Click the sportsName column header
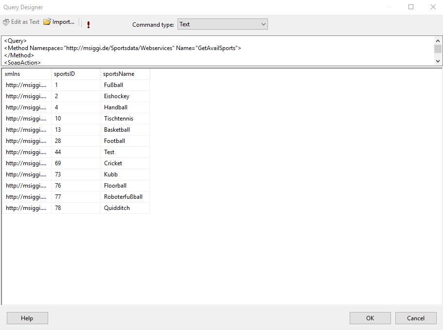Image resolution: width=443 pixels, height=330 pixels. coord(125,74)
